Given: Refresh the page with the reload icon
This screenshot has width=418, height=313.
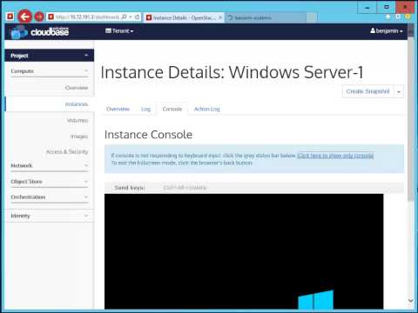Looking at the screenshot, I should 137,17.
